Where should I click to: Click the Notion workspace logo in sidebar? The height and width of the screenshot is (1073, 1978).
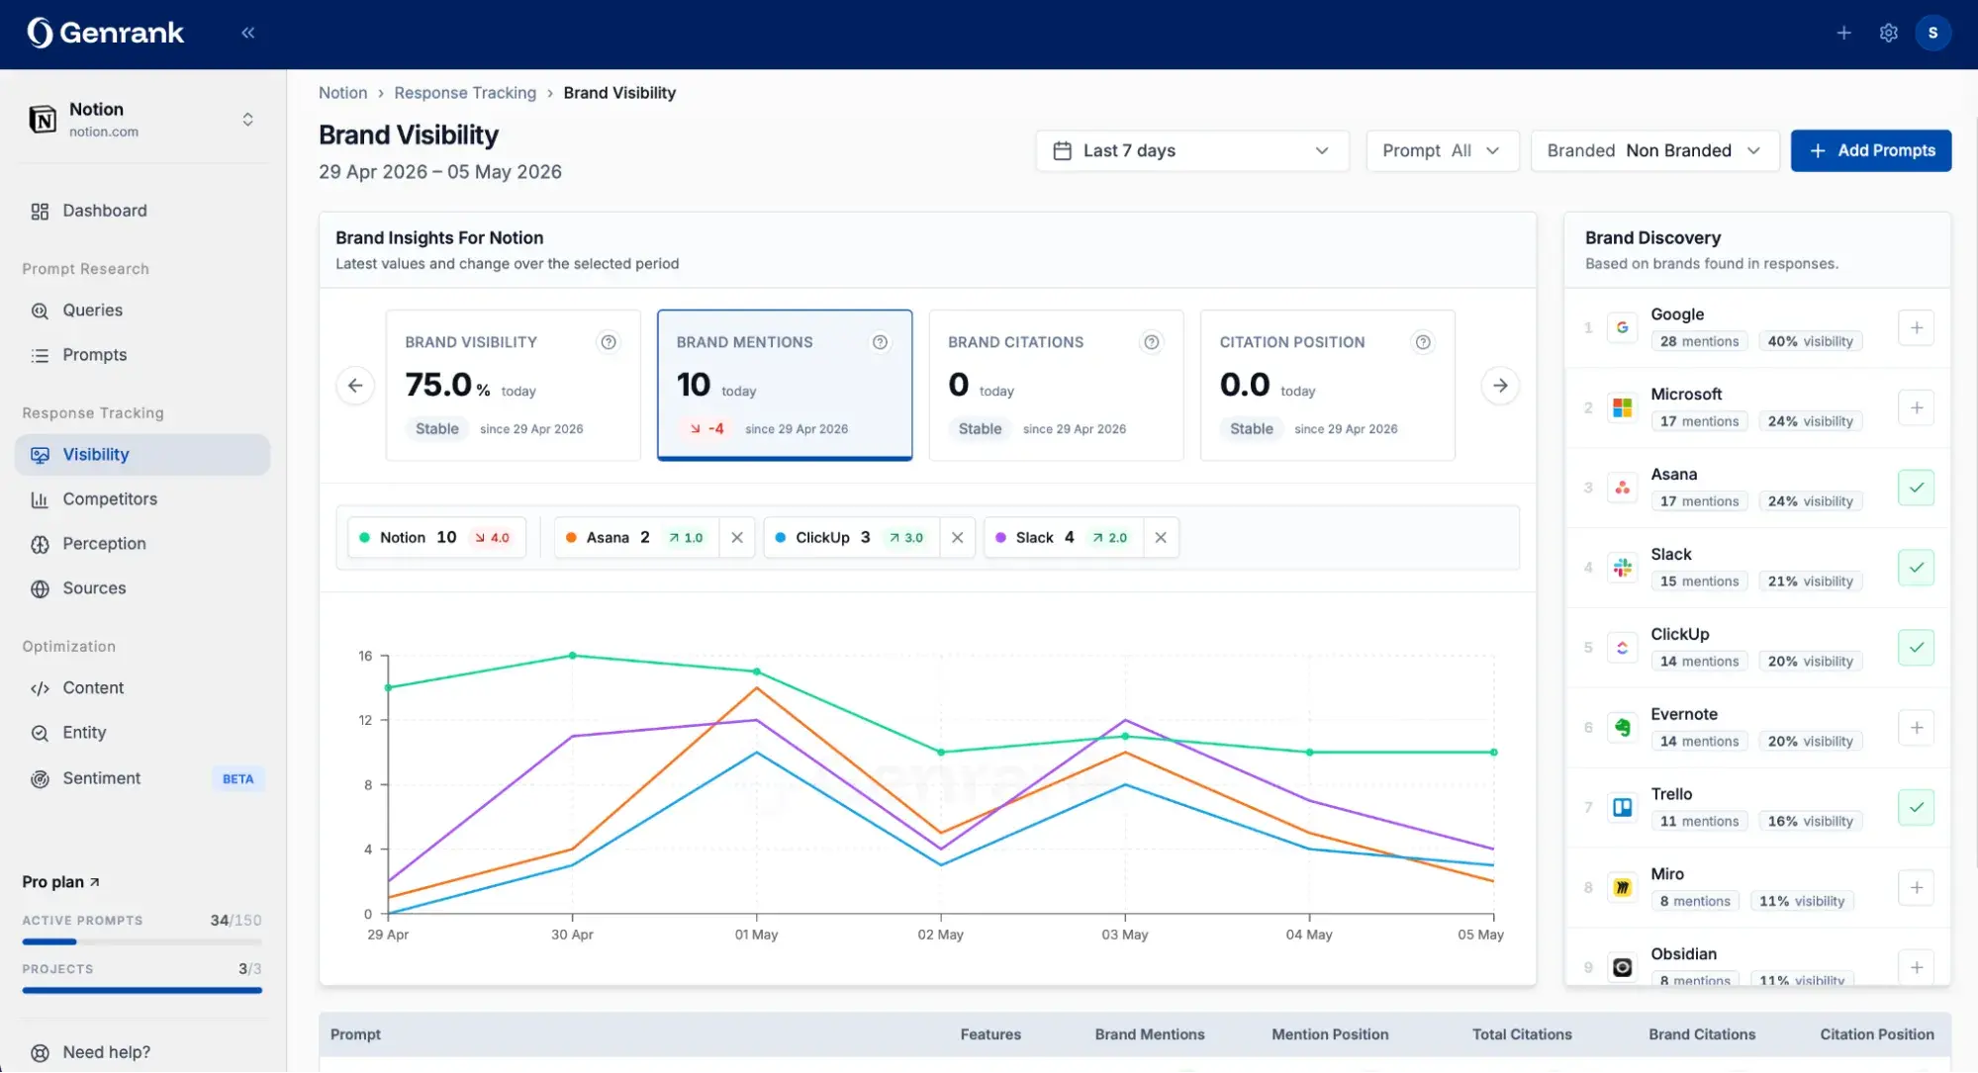pos(43,120)
